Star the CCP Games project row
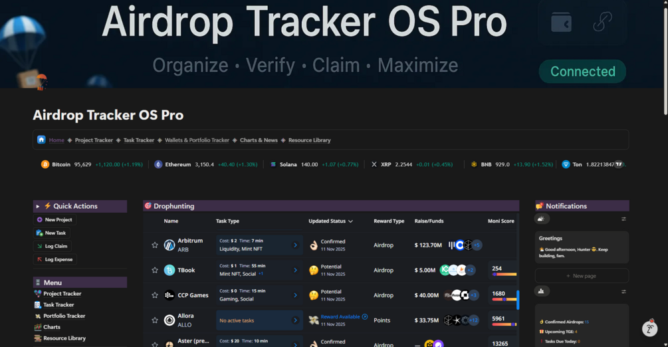The height and width of the screenshot is (347, 668). click(155, 295)
